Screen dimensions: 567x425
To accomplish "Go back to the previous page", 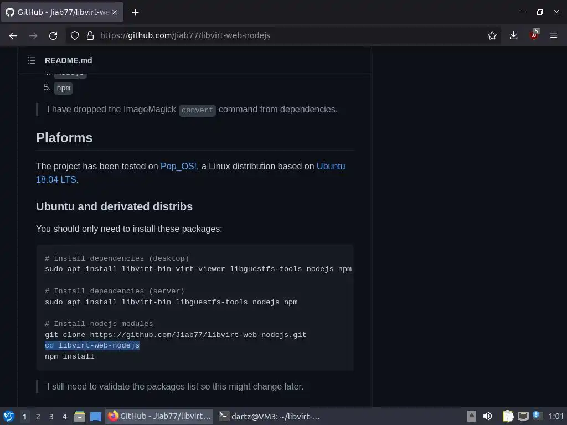I will click(13, 35).
